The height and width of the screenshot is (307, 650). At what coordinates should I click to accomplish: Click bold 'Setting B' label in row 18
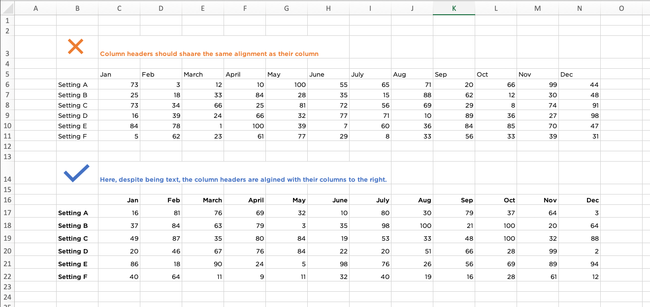point(73,226)
